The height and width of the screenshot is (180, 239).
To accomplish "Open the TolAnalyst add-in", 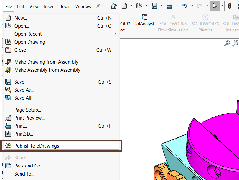I will pos(144,20).
